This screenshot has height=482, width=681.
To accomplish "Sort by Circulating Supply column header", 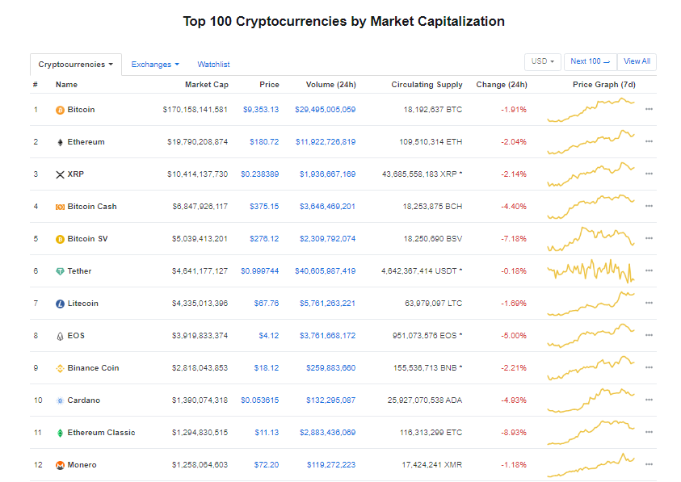I will [427, 85].
